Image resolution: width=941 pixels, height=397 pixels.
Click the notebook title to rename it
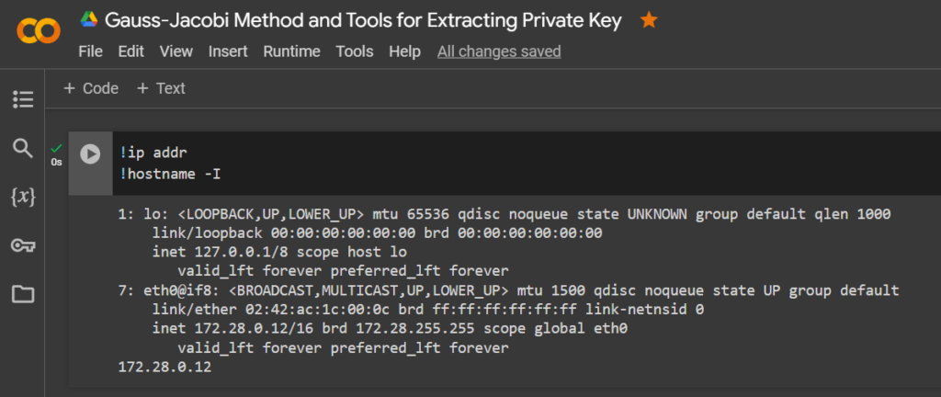tap(363, 21)
